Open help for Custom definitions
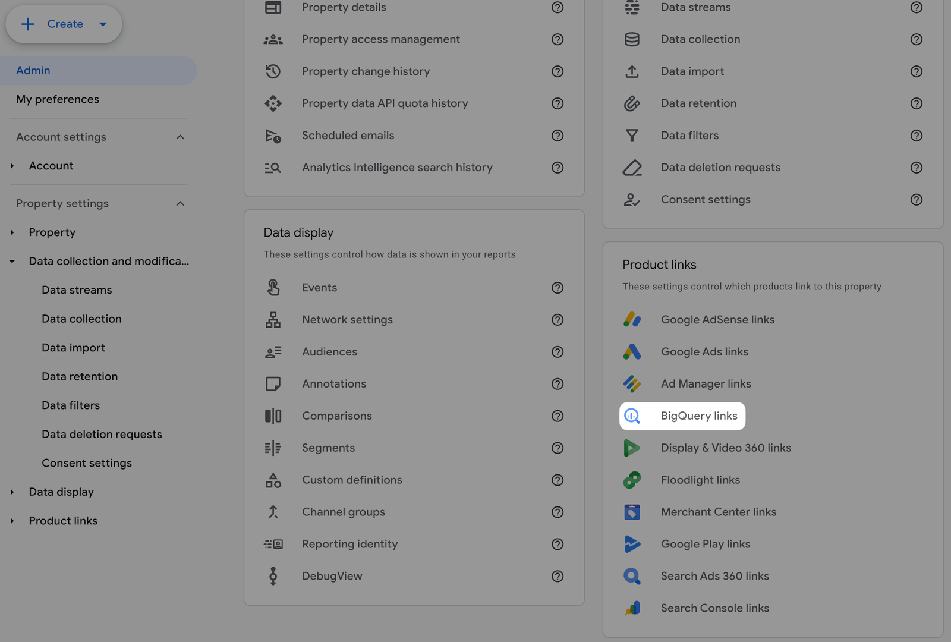 click(558, 480)
